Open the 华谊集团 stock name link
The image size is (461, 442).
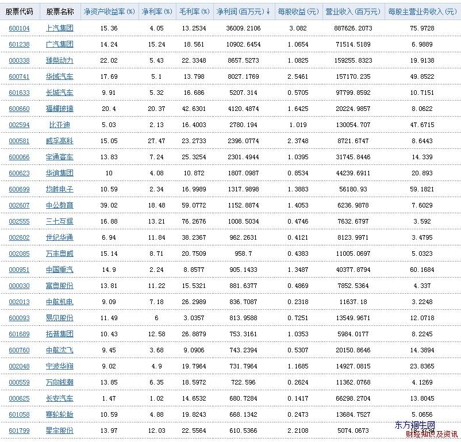tap(60, 173)
